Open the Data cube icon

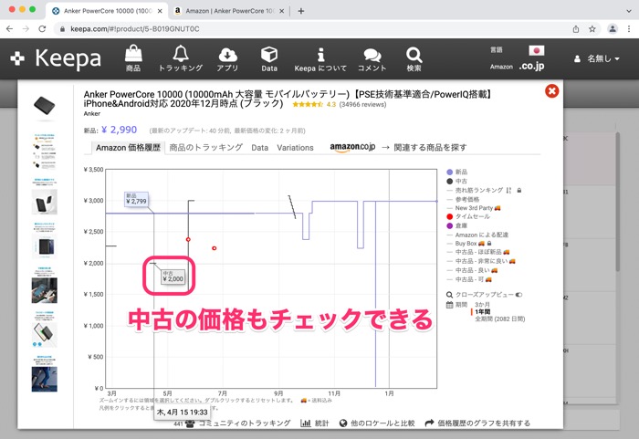(x=269, y=58)
